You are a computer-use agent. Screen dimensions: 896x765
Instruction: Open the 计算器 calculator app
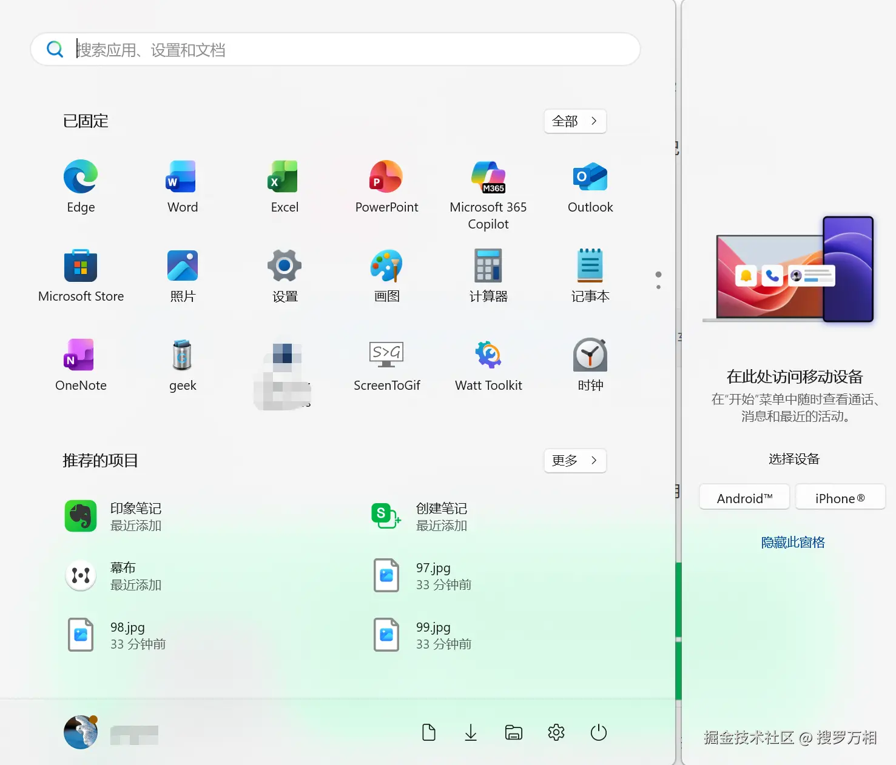click(x=488, y=276)
